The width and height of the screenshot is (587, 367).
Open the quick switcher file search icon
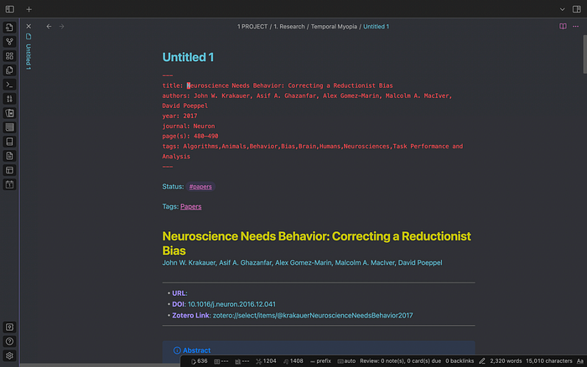coord(9,27)
